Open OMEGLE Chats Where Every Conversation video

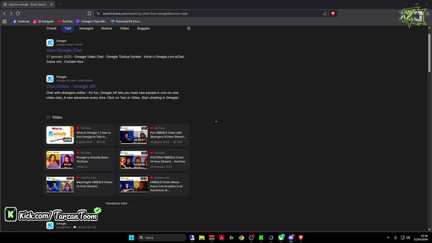point(166,186)
